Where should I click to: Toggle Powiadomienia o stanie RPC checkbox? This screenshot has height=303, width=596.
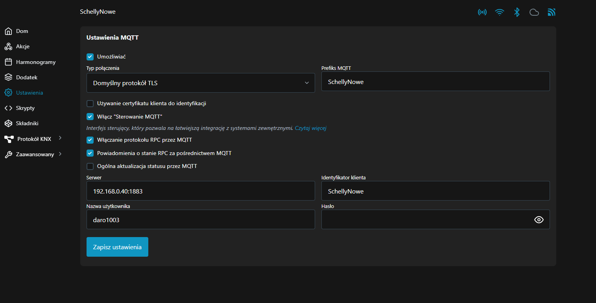click(x=90, y=153)
